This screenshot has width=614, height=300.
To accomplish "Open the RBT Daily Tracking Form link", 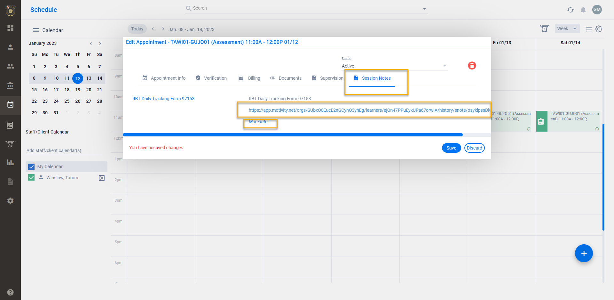I will 163,99.
